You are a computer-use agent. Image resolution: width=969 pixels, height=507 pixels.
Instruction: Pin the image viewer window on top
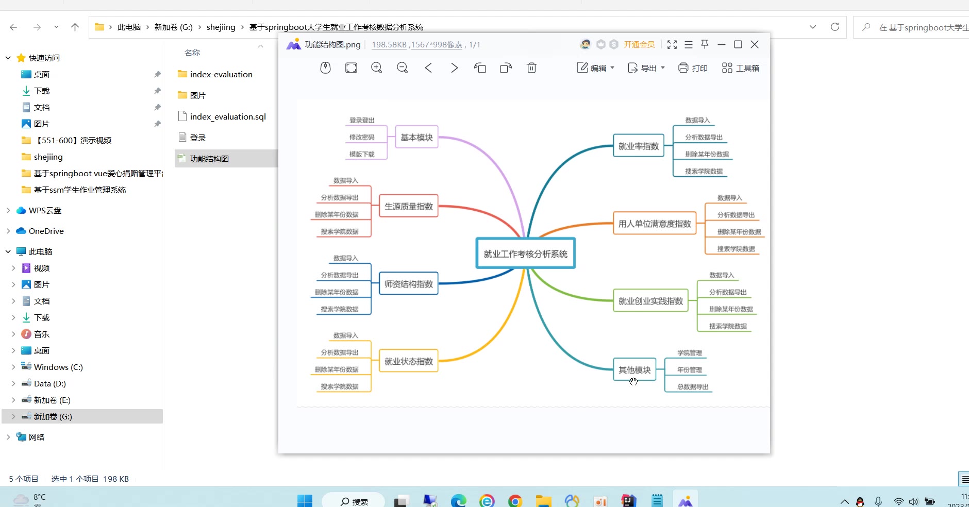[x=705, y=45]
